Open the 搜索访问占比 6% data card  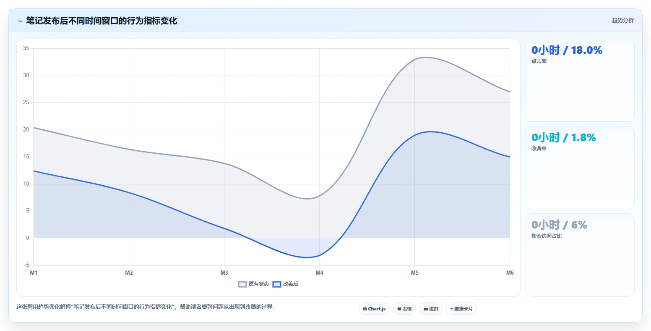tap(580, 255)
